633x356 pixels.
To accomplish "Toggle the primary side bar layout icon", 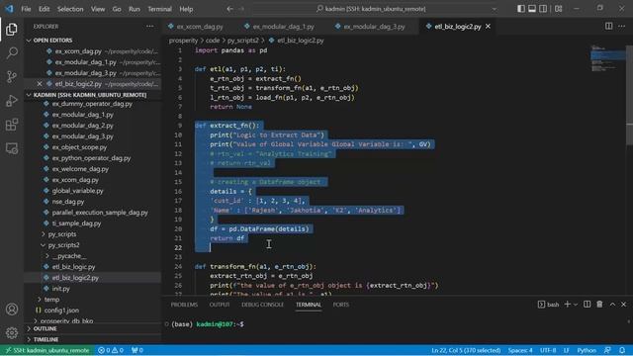I will click(x=521, y=9).
